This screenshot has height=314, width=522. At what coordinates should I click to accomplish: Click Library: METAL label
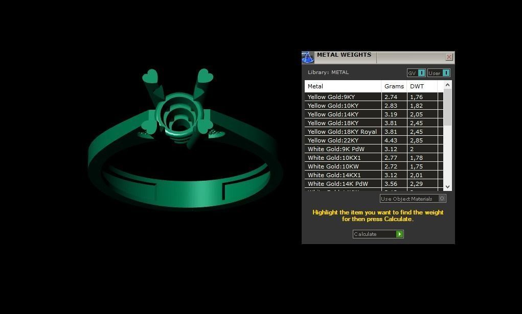pos(328,72)
